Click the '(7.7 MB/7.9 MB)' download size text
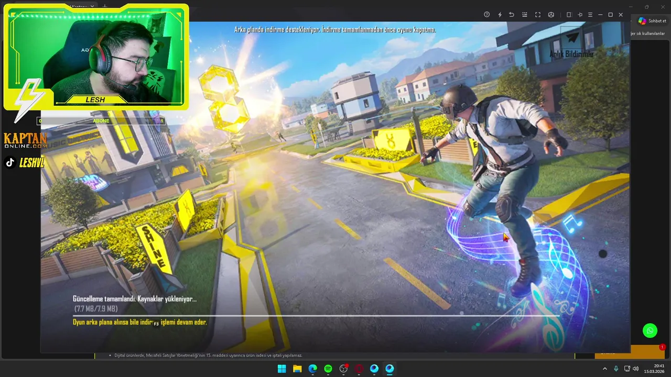Viewport: 671px width, 377px height. pyautogui.click(x=96, y=309)
